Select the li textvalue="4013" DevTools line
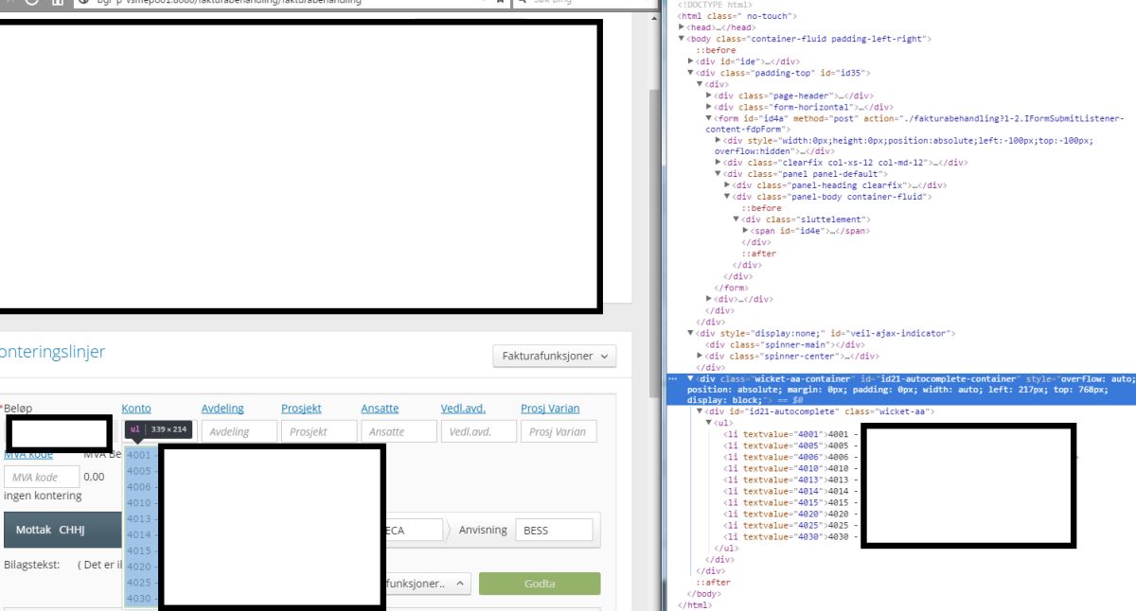Image resolution: width=1136 pixels, height=611 pixels. click(790, 480)
